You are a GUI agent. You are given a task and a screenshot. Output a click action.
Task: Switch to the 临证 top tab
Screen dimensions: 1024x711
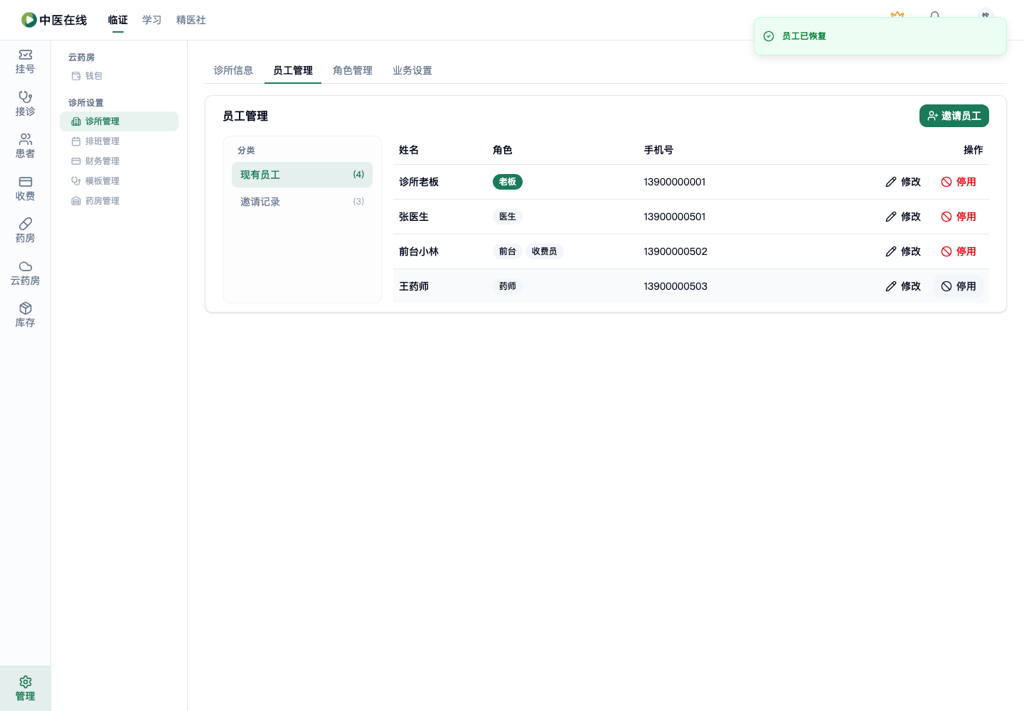tap(118, 20)
